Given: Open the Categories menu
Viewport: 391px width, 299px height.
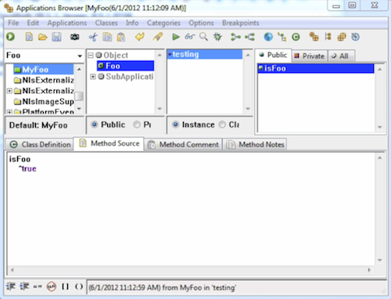Looking at the screenshot, I should point(163,23).
